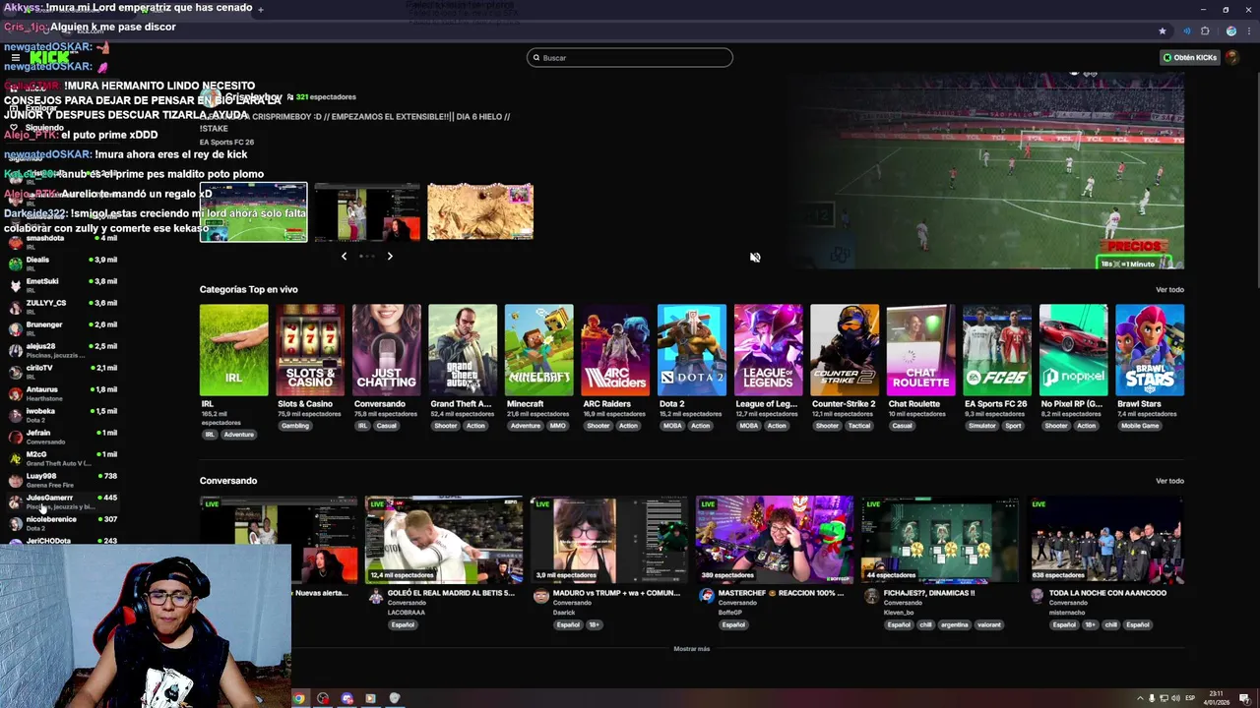Open MADURO vs TRUMP stream
Screen dimensions: 1260x708
pyautogui.click(x=609, y=540)
